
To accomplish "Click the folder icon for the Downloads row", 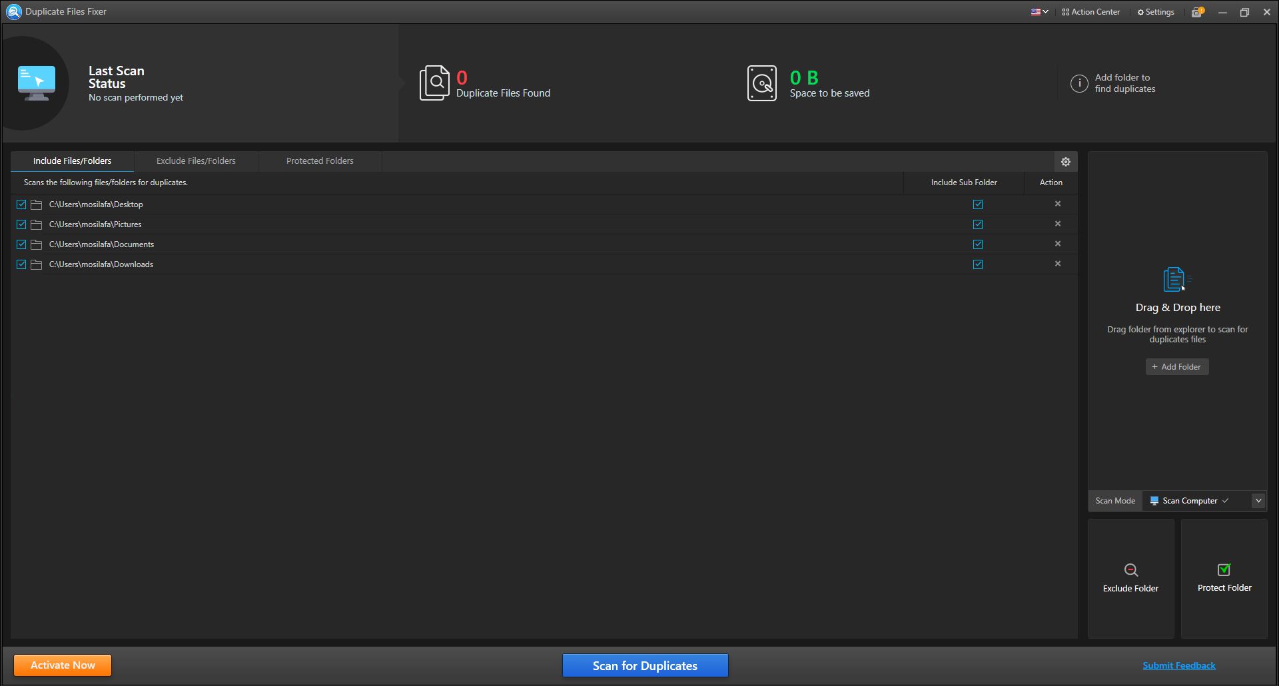I will (37, 264).
